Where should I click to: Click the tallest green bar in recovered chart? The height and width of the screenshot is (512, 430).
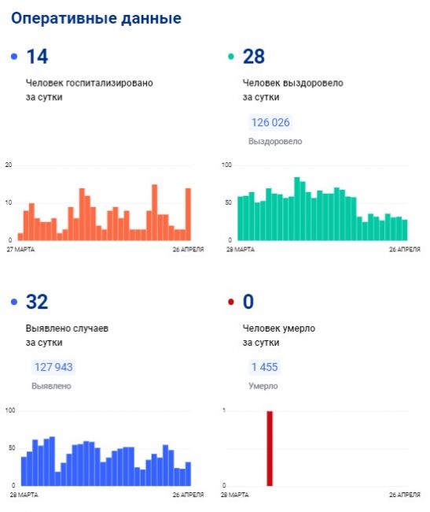point(297,209)
